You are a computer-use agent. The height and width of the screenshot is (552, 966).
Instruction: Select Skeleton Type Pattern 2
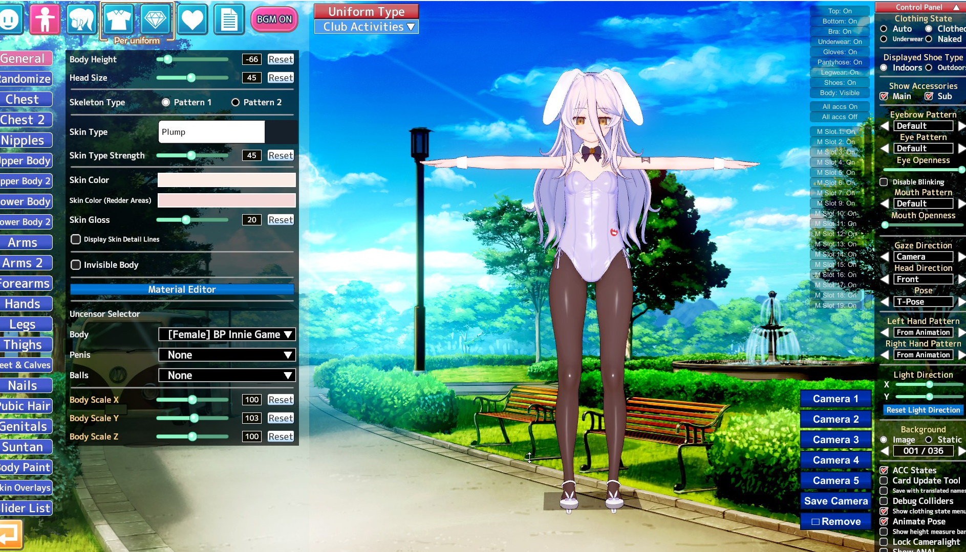tap(235, 102)
